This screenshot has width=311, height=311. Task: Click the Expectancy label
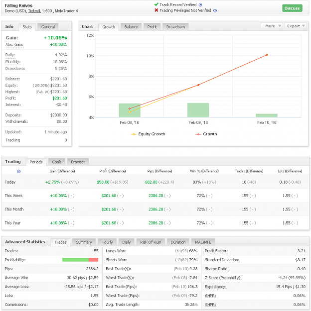(216, 287)
